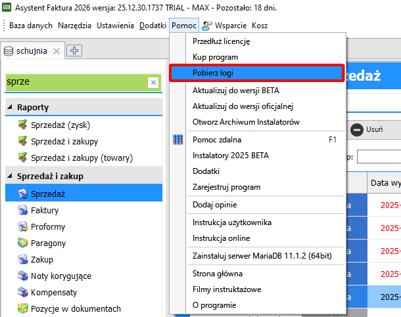Close the schujnia database tab
The width and height of the screenshot is (401, 317).
(57, 51)
